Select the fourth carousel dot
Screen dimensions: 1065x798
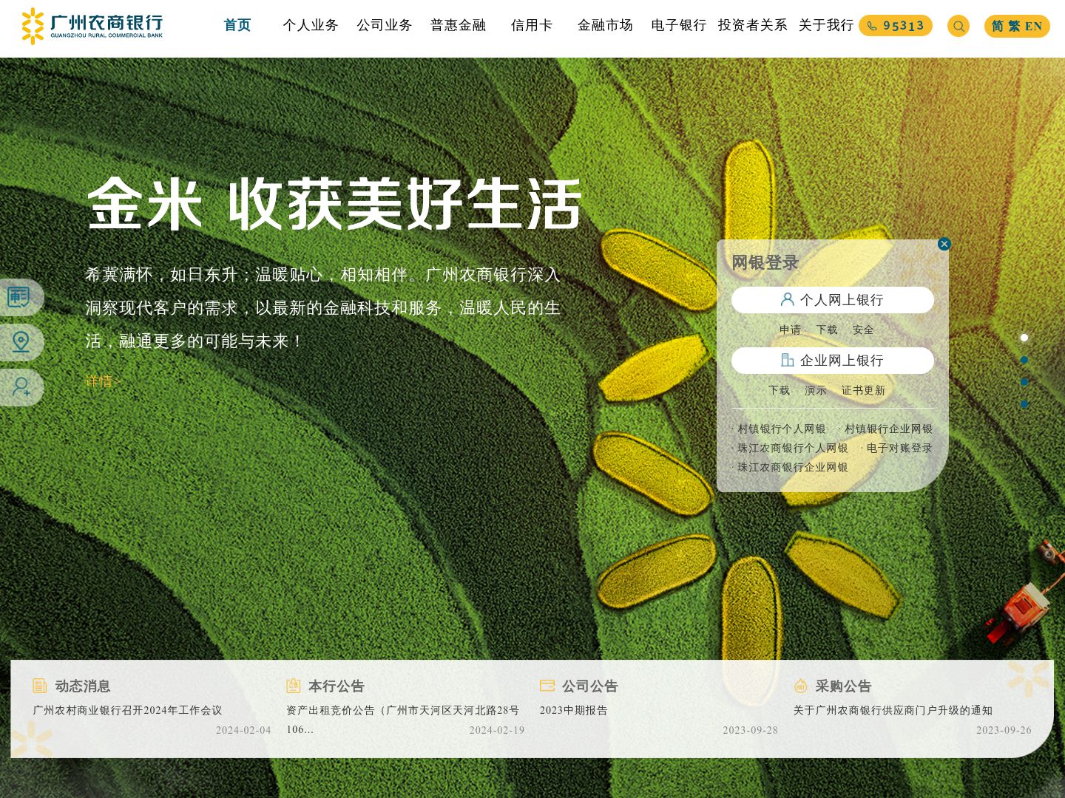(1024, 404)
